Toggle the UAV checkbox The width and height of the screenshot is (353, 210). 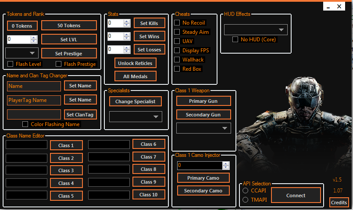(x=177, y=41)
